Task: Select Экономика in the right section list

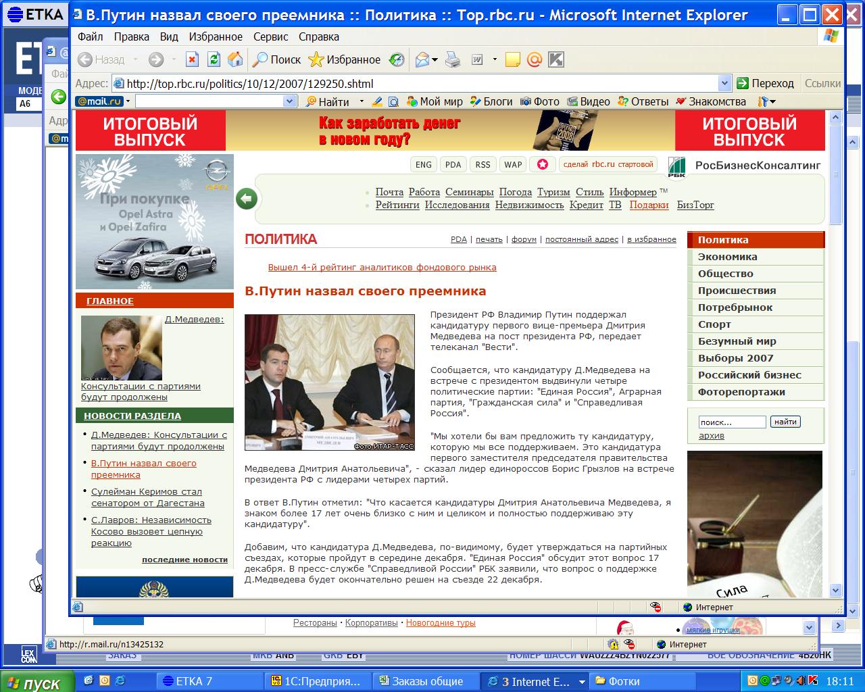Action: pyautogui.click(x=727, y=257)
